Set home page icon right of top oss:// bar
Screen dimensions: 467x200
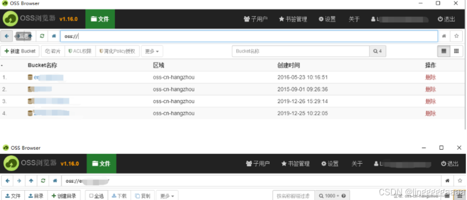pos(444,36)
